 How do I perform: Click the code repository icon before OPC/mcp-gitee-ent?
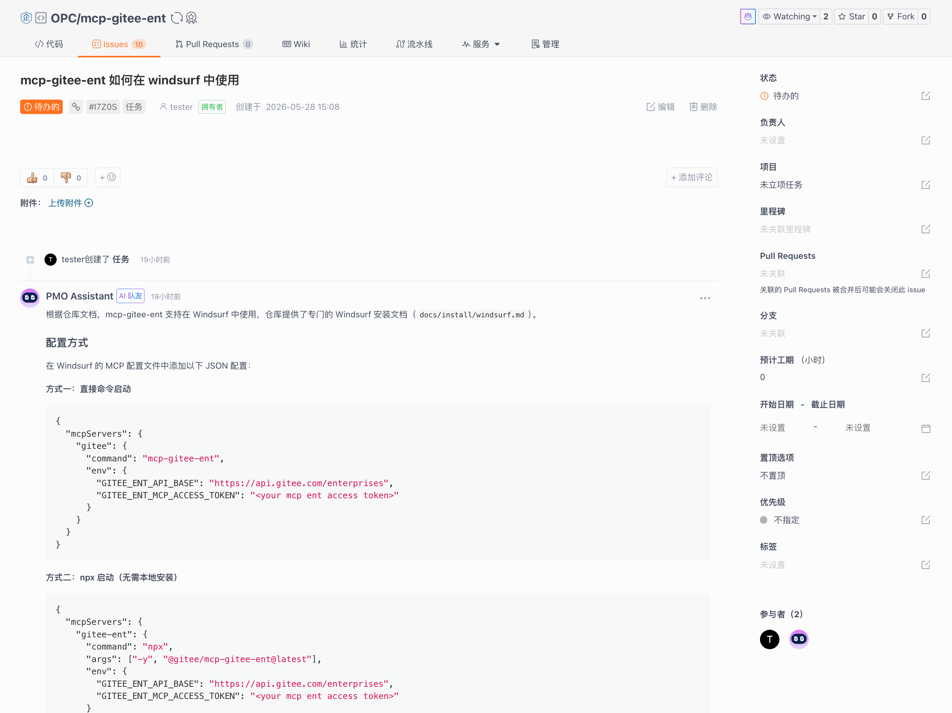41,17
